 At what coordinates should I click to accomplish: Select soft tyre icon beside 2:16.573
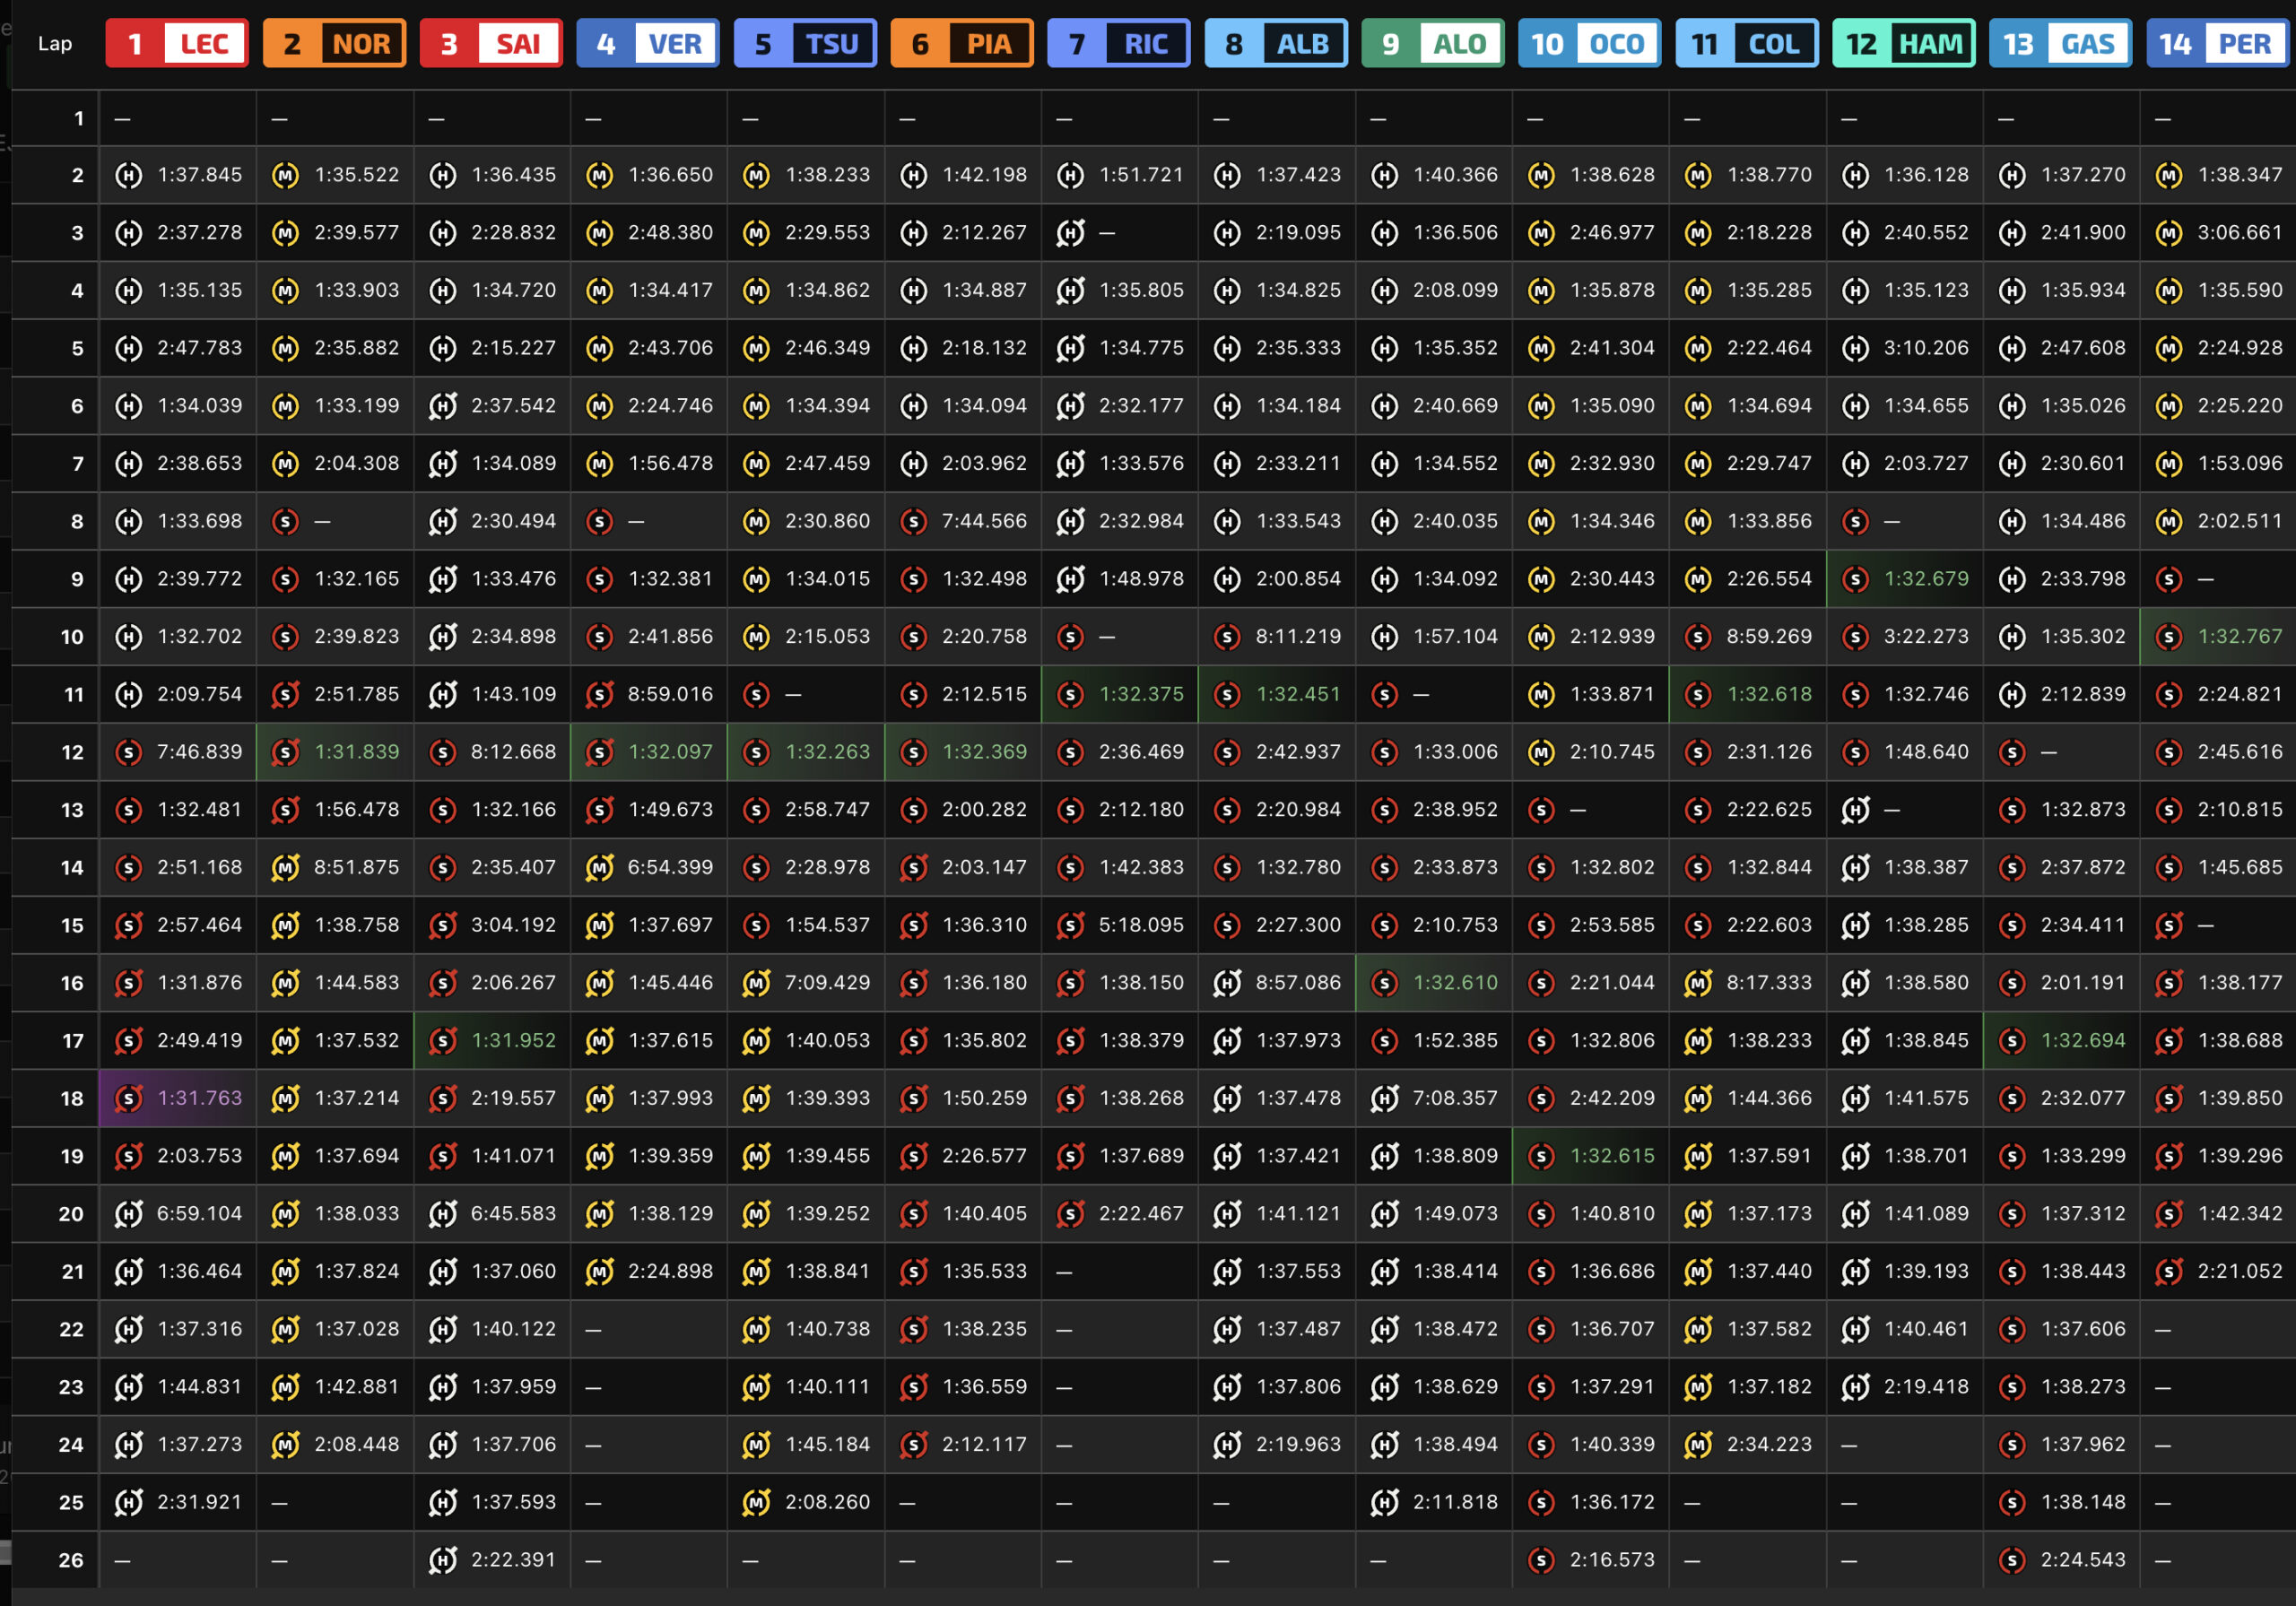pos(1542,1560)
